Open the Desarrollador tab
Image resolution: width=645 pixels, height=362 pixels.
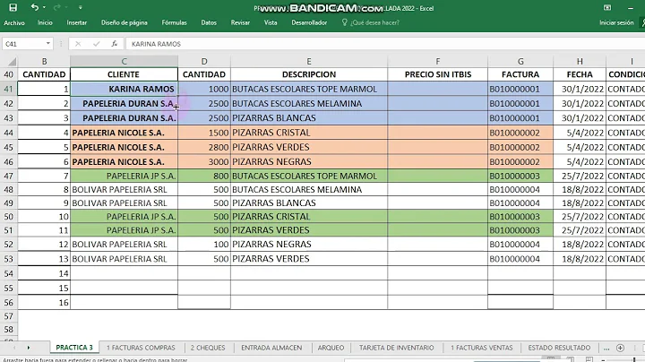pos(309,22)
